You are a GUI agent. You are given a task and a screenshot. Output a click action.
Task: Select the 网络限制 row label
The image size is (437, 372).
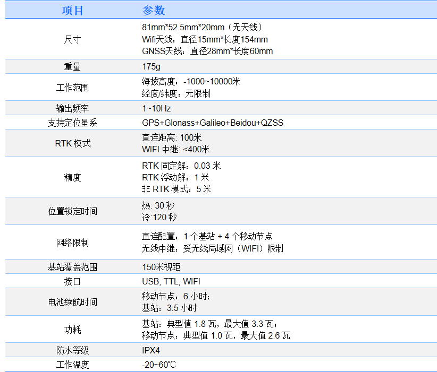point(72,243)
